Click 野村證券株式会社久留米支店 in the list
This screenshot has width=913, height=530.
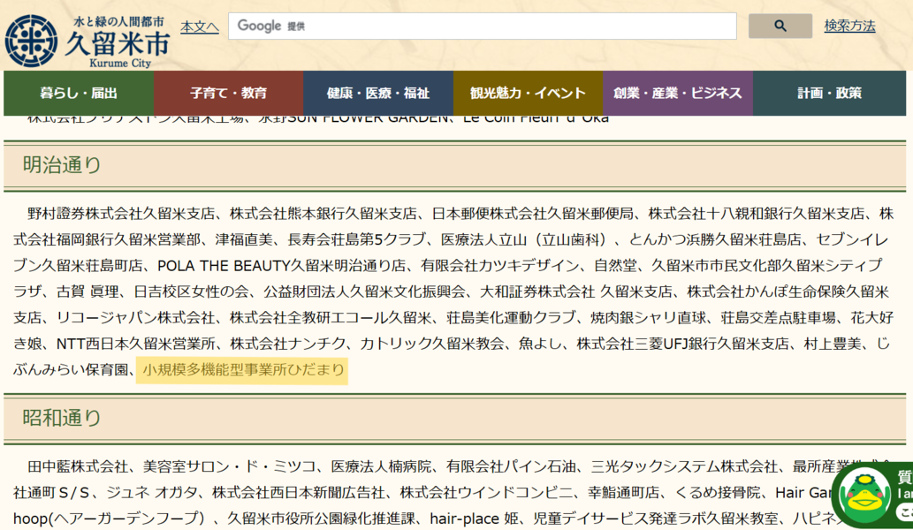pyautogui.click(x=121, y=214)
